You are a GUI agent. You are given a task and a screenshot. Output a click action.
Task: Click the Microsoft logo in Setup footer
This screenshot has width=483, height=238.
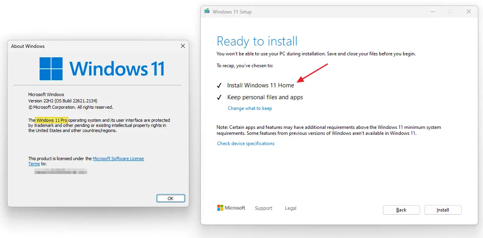coord(231,208)
